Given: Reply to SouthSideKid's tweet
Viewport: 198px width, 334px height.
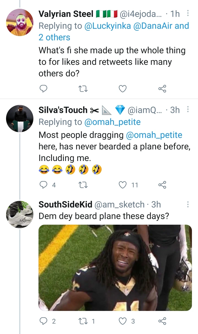Looking at the screenshot, I should (48, 321).
